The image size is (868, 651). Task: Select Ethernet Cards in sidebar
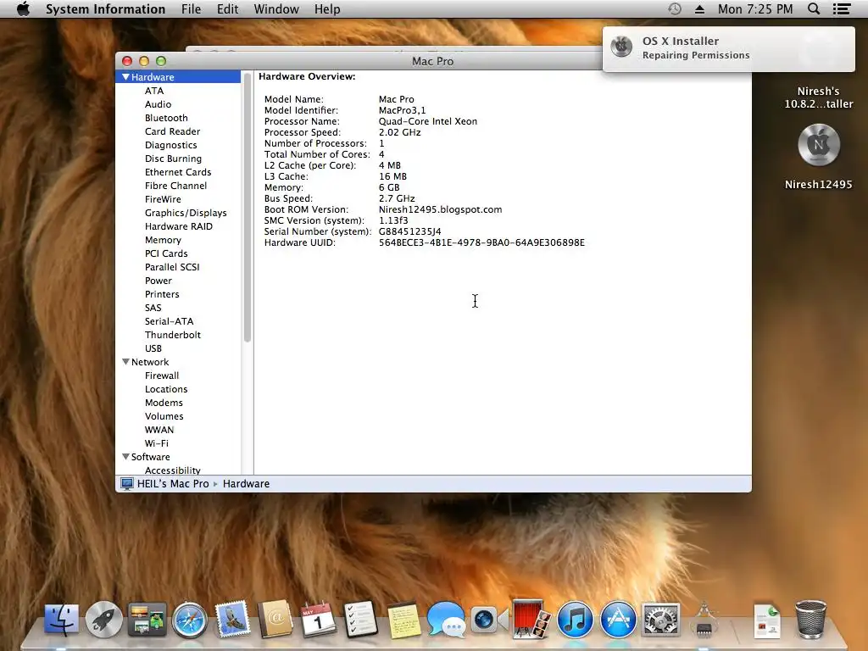pyautogui.click(x=178, y=172)
